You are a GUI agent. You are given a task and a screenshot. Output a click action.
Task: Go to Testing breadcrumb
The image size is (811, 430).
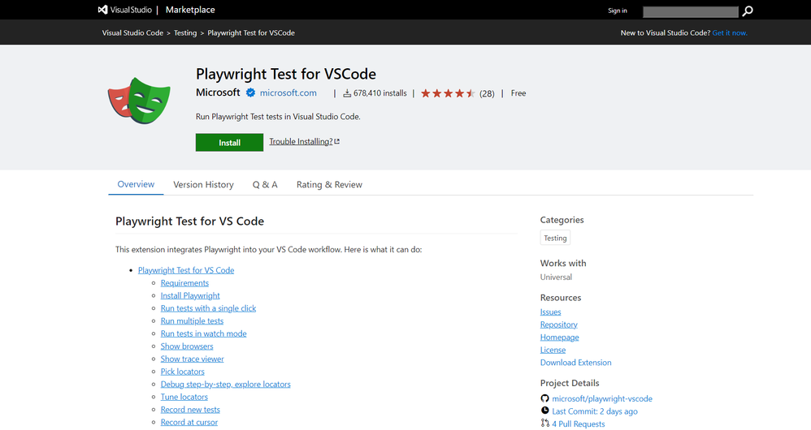185,32
